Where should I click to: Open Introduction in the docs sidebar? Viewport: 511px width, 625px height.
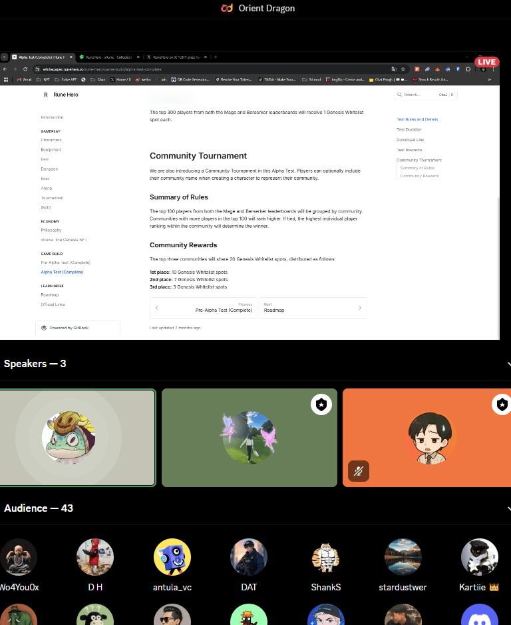pos(52,117)
